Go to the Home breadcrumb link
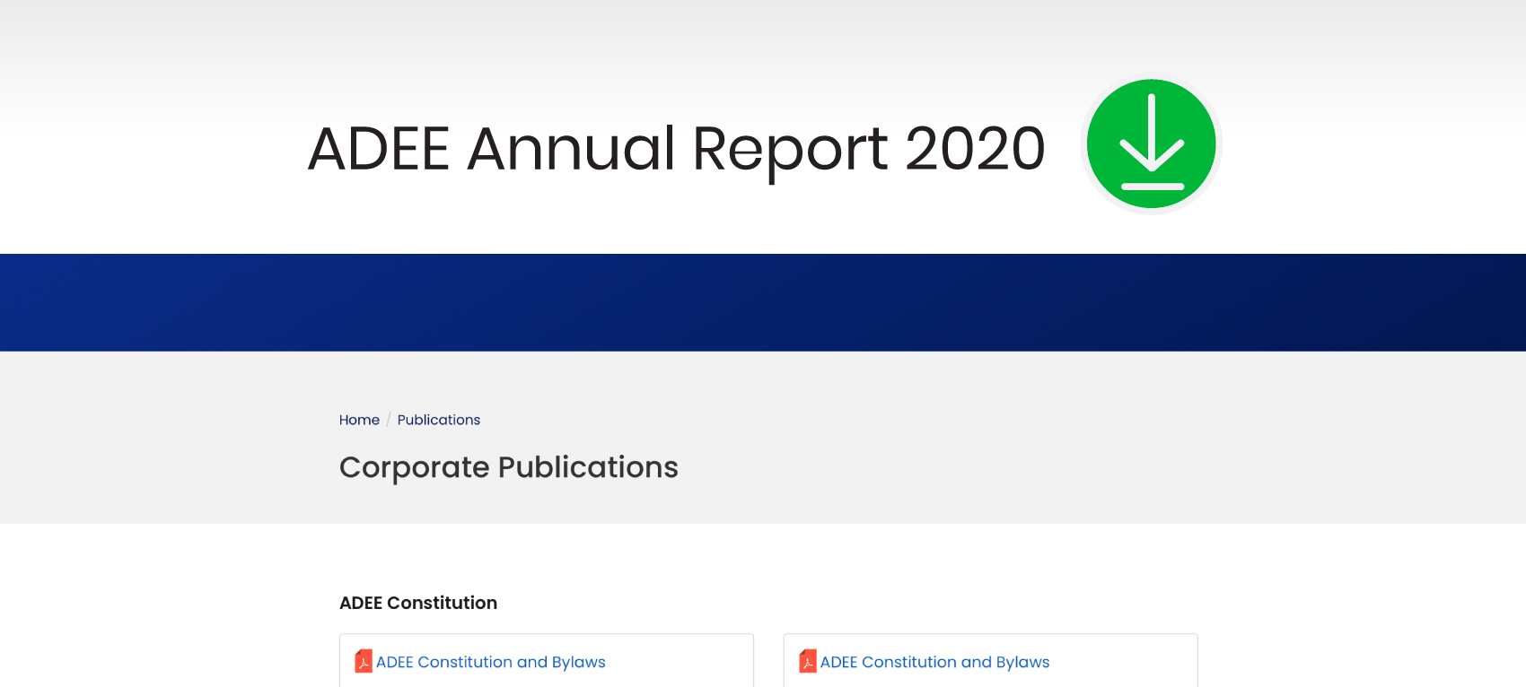 359,420
